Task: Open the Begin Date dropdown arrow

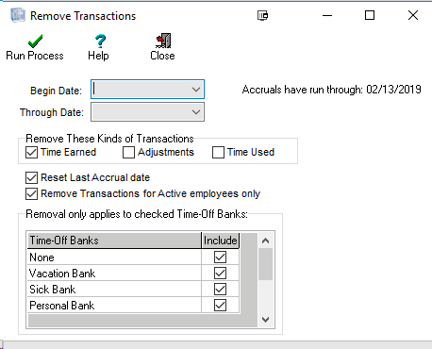Action: point(196,90)
